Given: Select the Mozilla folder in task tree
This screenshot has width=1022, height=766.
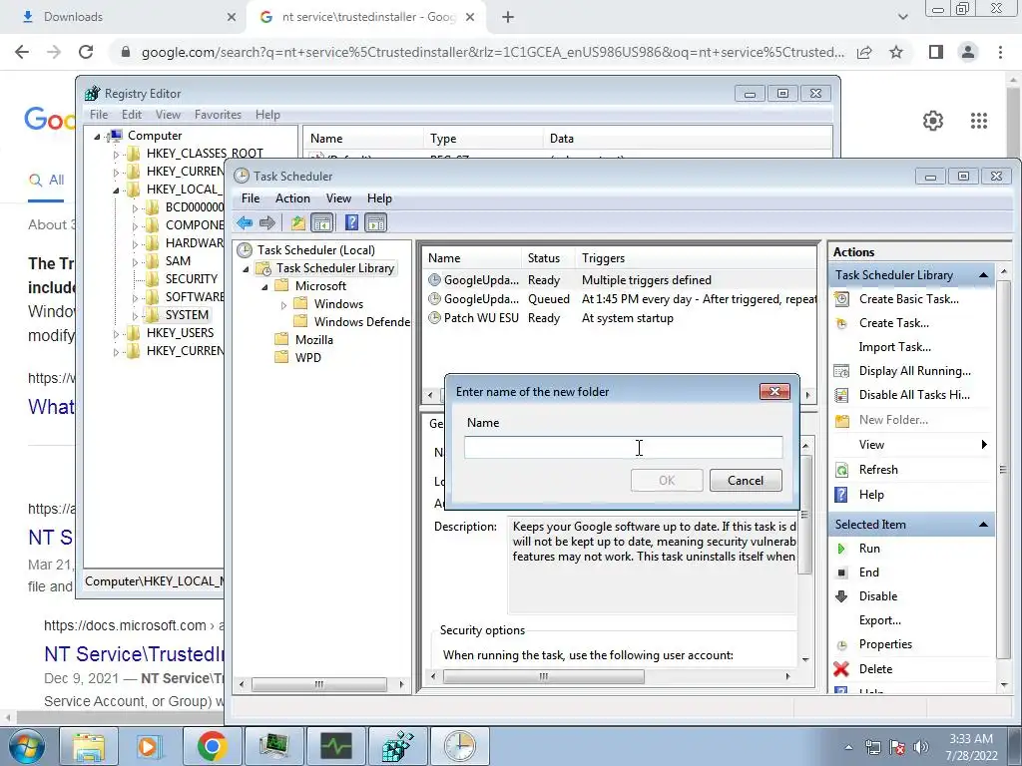Looking at the screenshot, I should [313, 340].
